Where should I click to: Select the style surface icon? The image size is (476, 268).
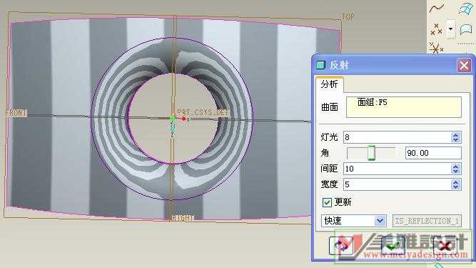click(x=466, y=29)
